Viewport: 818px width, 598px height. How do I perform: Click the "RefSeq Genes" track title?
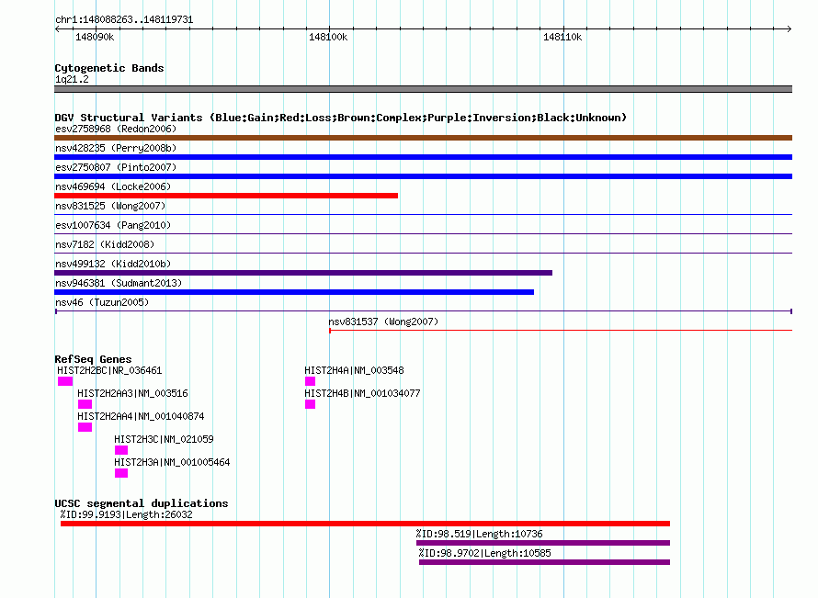click(93, 358)
